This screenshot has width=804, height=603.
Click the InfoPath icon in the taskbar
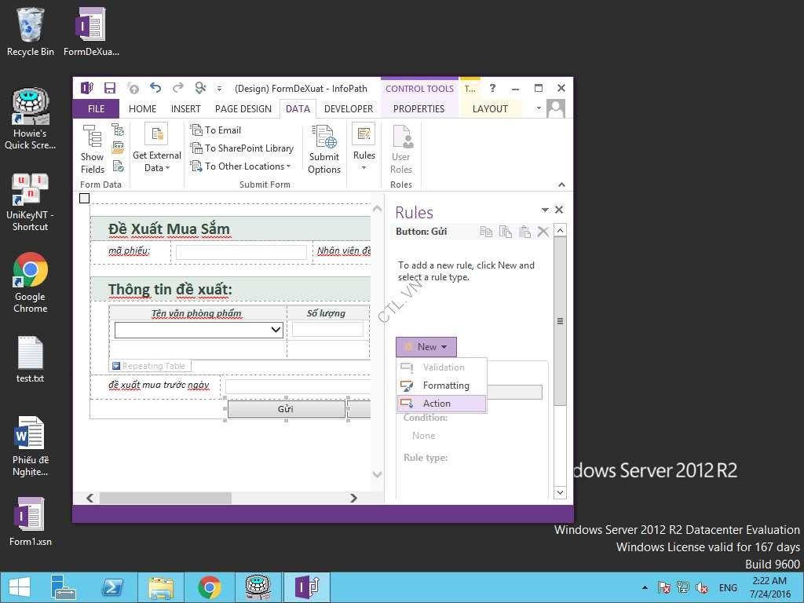coord(306,587)
